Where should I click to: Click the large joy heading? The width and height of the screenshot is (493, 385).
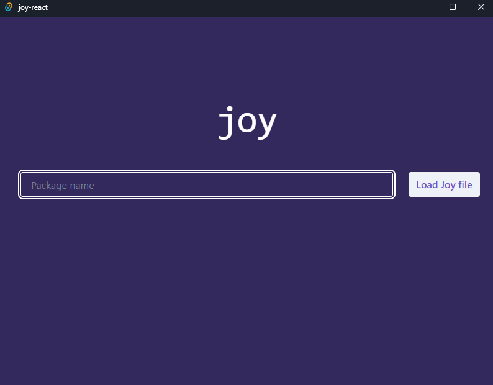(x=246, y=122)
